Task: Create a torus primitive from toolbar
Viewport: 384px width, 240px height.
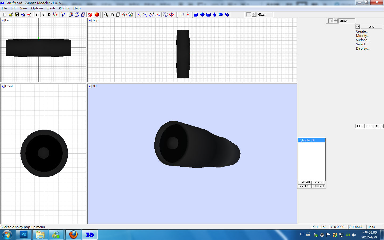Action: (x=221, y=15)
